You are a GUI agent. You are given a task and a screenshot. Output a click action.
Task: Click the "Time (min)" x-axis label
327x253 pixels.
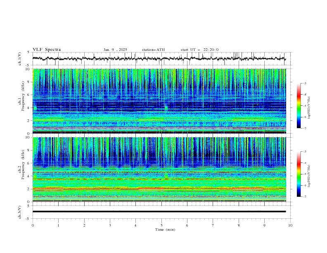(165, 229)
